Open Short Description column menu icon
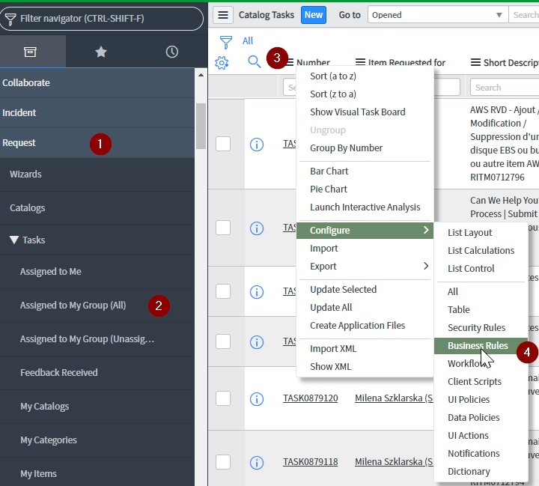 476,62
